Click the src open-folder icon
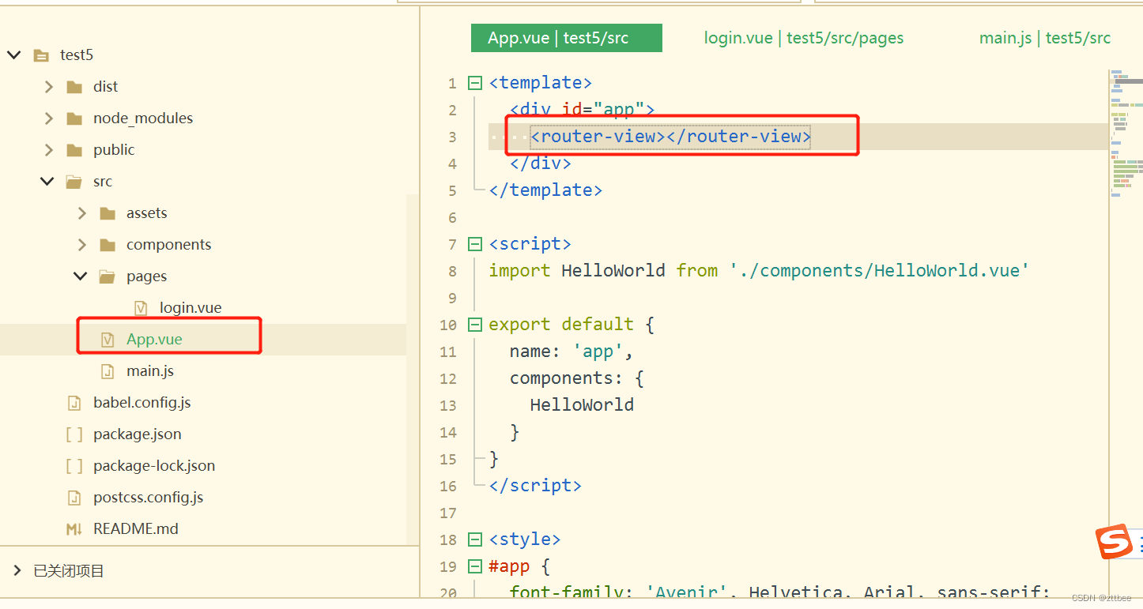 [74, 182]
